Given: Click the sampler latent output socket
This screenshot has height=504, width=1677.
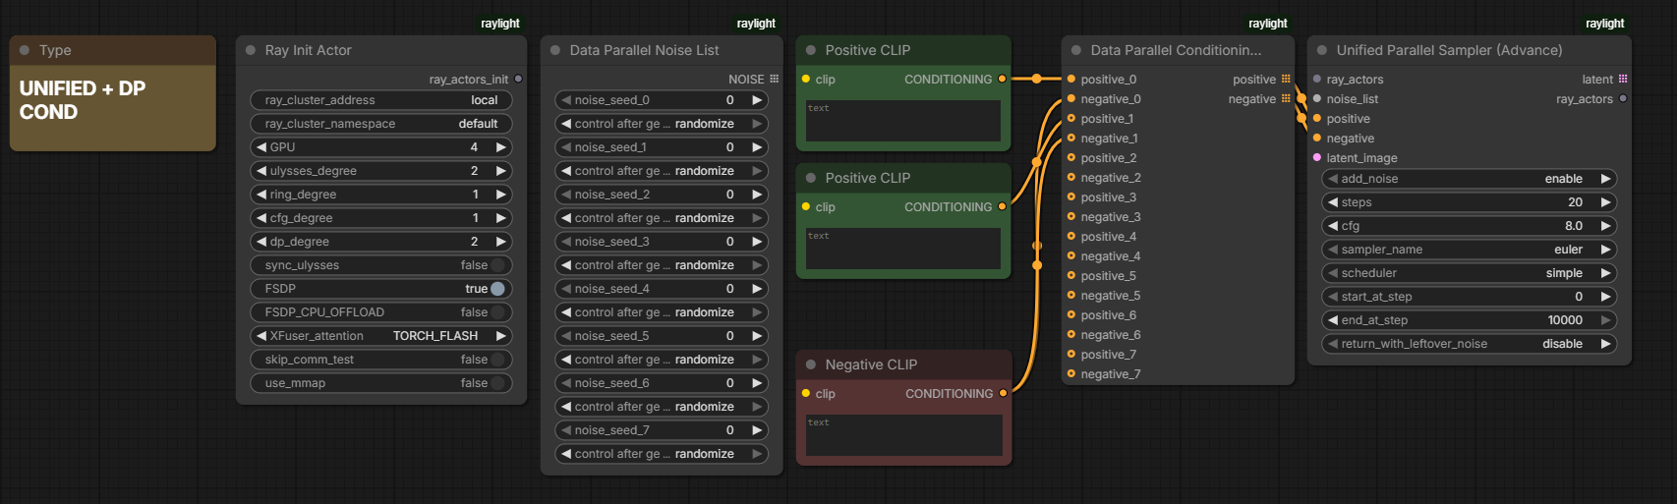Looking at the screenshot, I should click(x=1623, y=79).
